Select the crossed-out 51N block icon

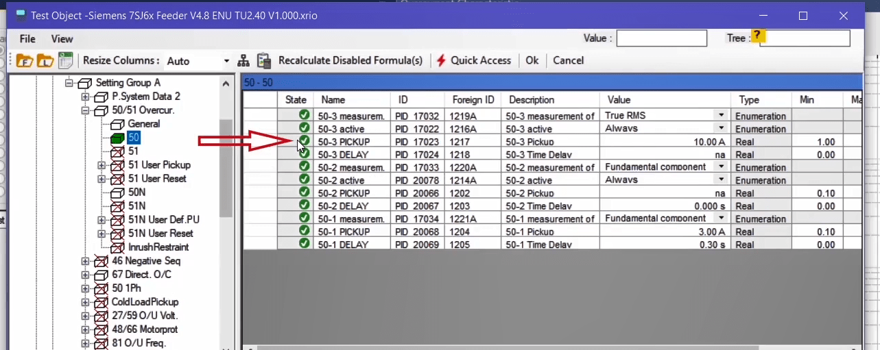coord(117,206)
